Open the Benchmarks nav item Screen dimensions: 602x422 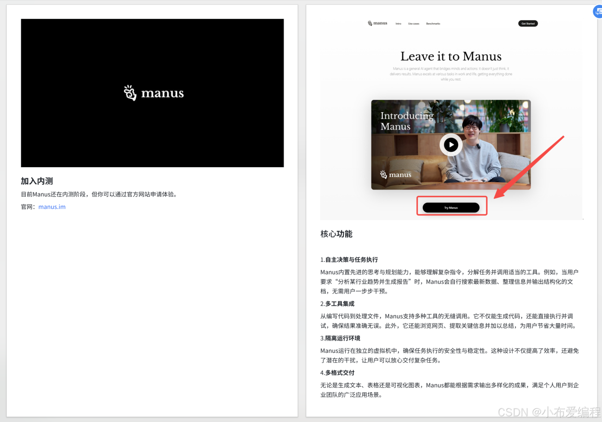point(433,24)
